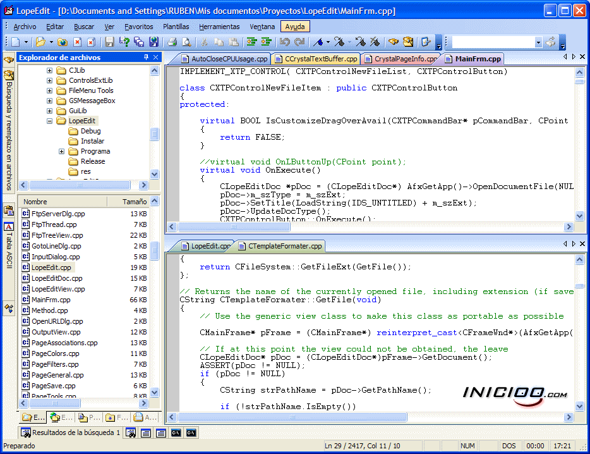Click the Find binoculars icon
The width and height of the screenshot is (590, 454).
(393, 42)
